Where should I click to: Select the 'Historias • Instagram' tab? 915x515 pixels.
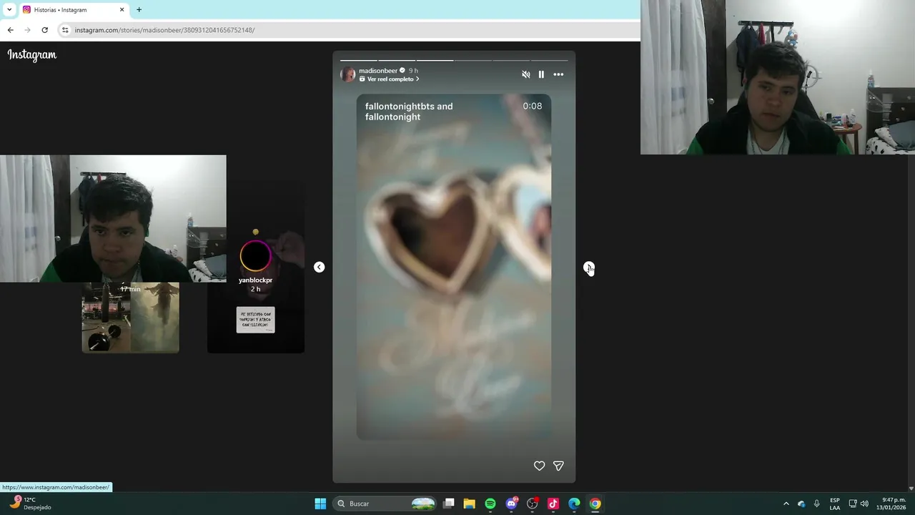pyautogui.click(x=73, y=10)
